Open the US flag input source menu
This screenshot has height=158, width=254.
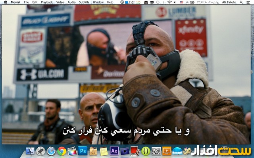click(181, 2)
